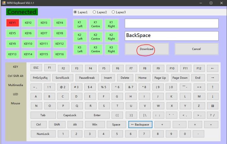The width and height of the screenshot is (227, 144).
Task: Click the Cancel button
Action: 197,49
